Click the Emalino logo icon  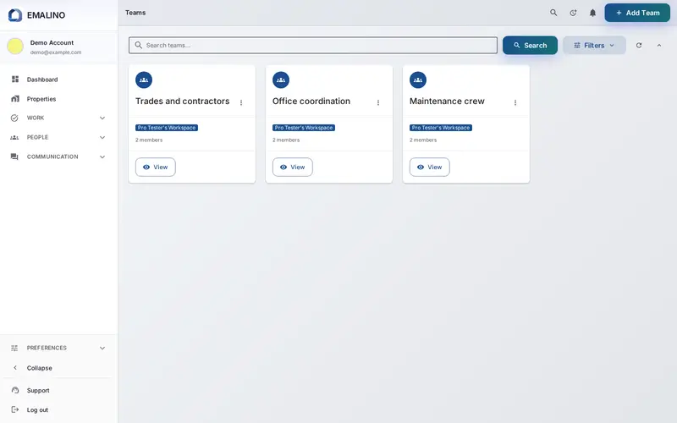[x=15, y=15]
